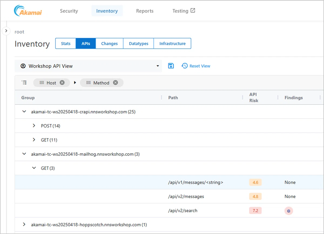Click the 7.2 risk score badge

(x=255, y=210)
